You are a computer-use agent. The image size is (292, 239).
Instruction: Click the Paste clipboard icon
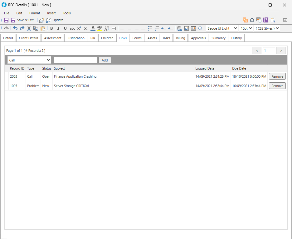point(43,28)
